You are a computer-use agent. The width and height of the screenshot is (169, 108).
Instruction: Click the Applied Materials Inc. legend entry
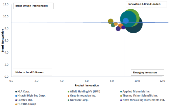click(x=135, y=92)
